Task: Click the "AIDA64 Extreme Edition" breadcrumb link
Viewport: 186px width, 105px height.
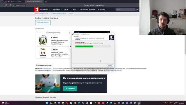Action: pyautogui.click(x=58, y=14)
